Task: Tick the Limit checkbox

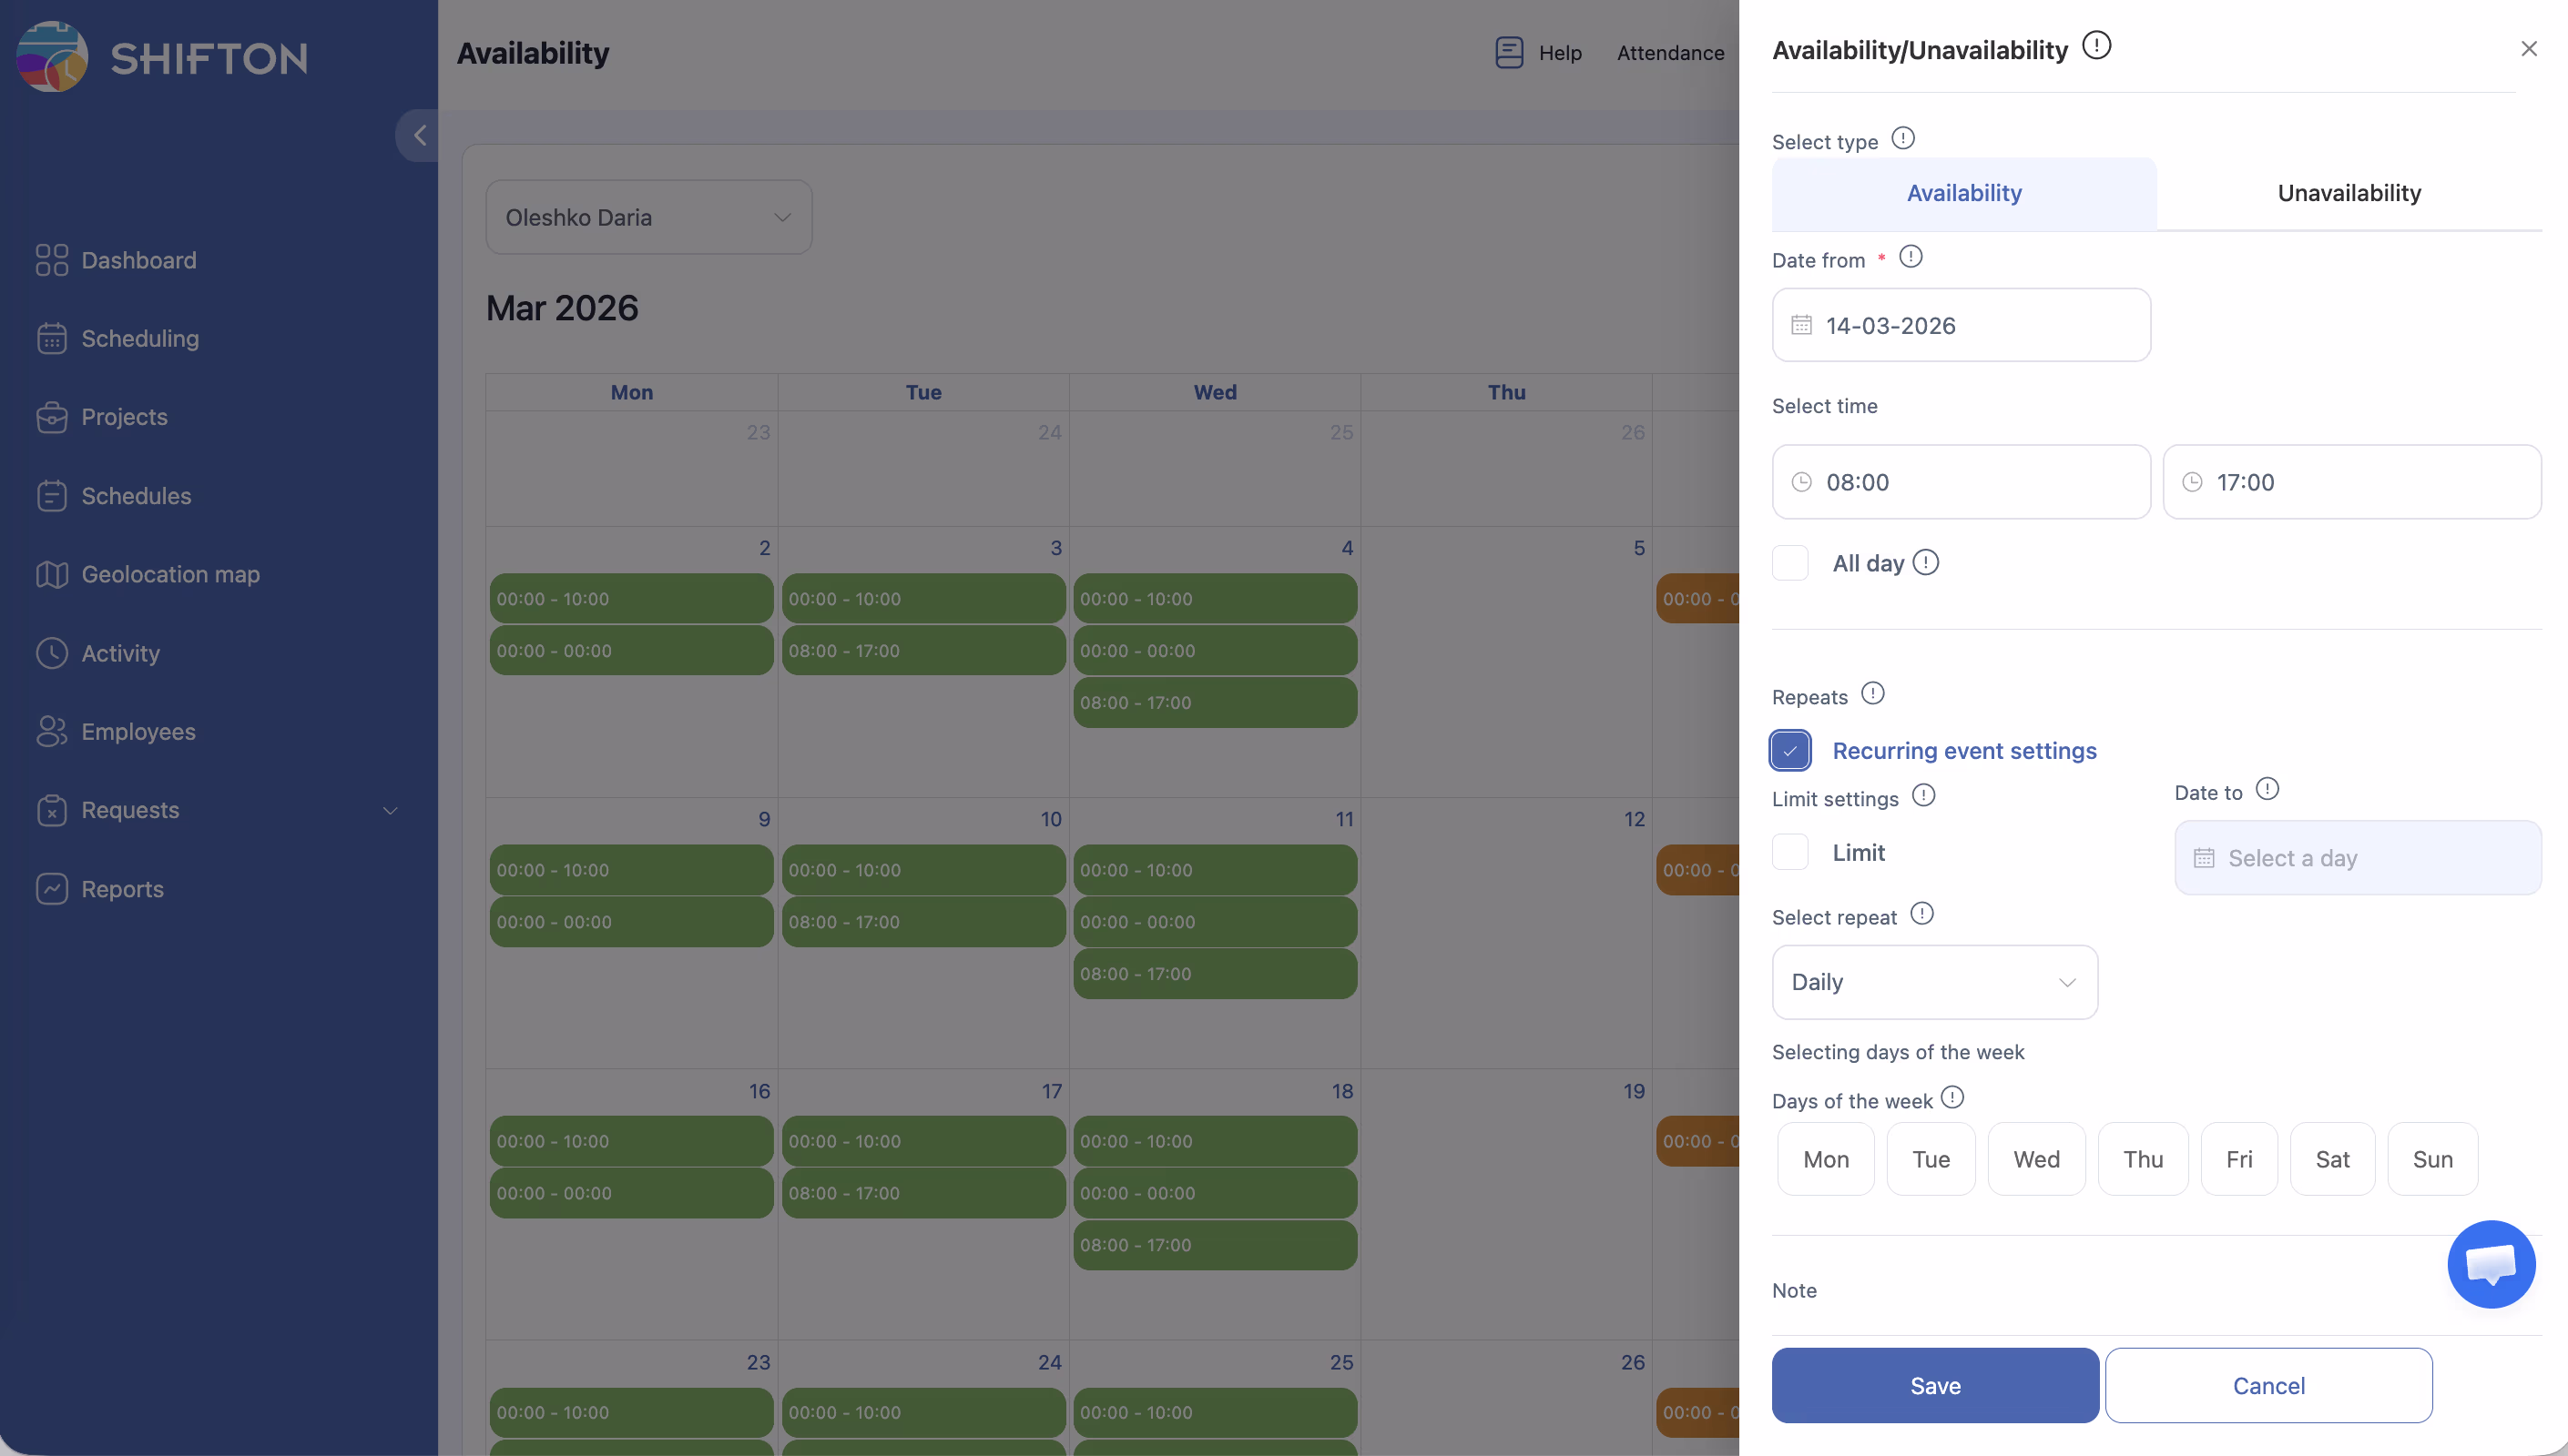Action: coord(1789,852)
